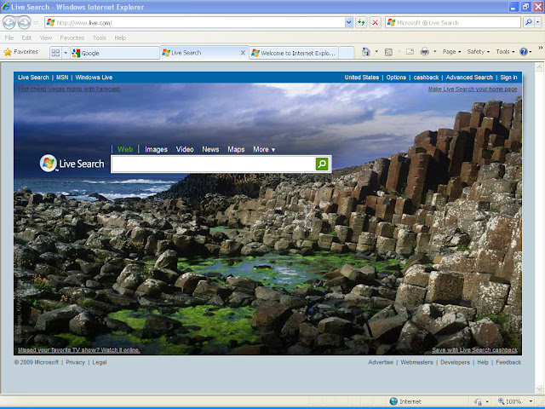Click the address bar URL field
The width and height of the screenshot is (545, 409).
click(x=195, y=23)
